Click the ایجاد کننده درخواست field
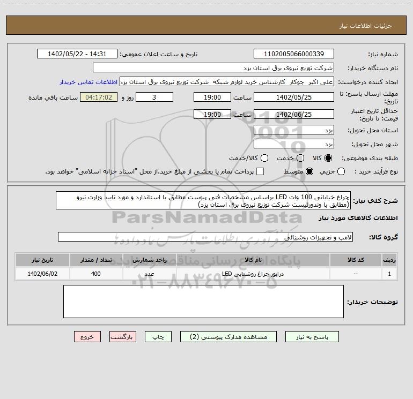Image resolution: width=413 pixels, height=399 pixels. (227, 82)
